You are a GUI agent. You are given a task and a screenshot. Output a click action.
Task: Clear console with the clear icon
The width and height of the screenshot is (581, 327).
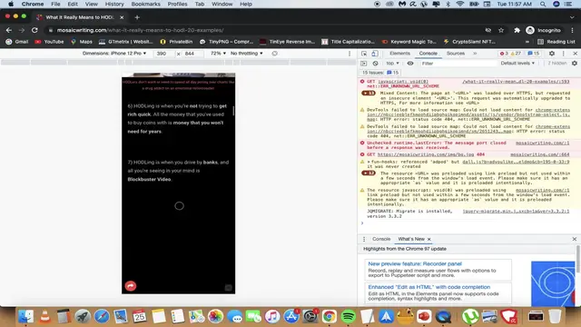[375, 64]
